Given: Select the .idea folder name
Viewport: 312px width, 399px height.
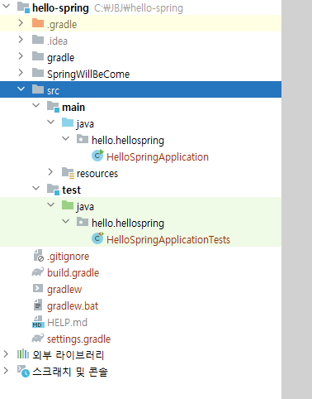Looking at the screenshot, I should [57, 41].
